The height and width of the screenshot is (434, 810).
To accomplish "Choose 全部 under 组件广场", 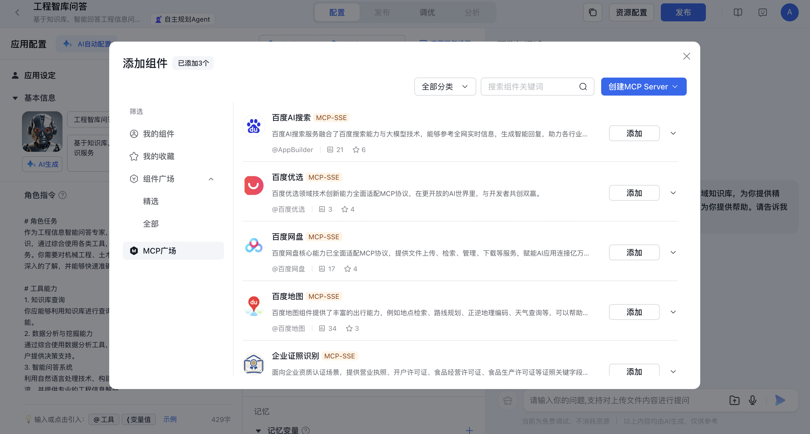I will 151,224.
